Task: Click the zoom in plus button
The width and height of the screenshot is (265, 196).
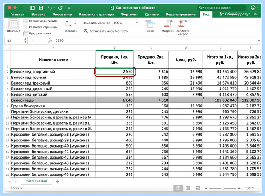Action: [239, 188]
